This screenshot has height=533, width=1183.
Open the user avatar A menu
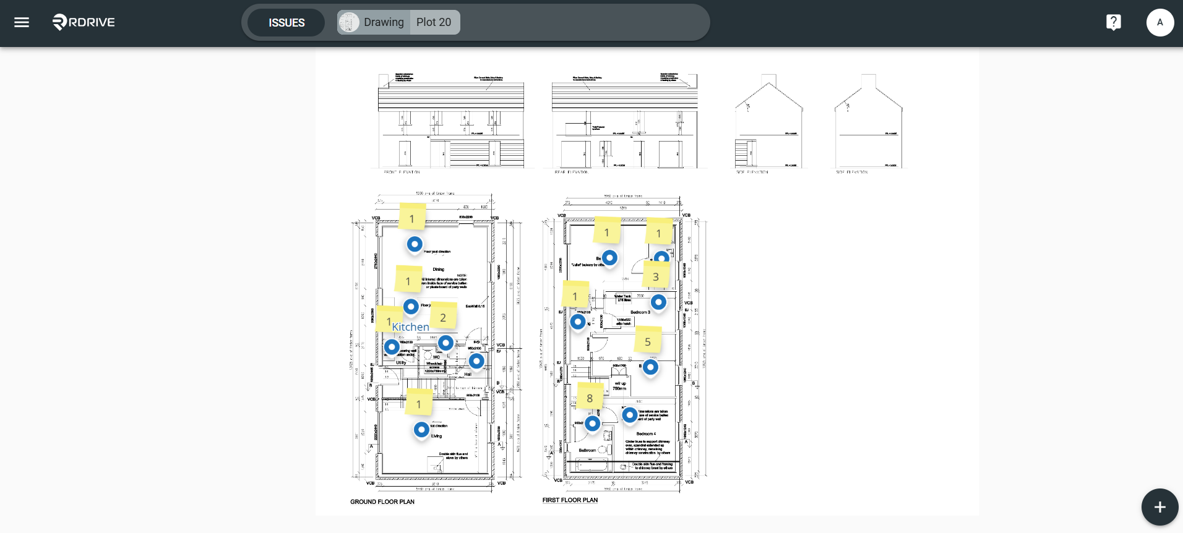(1160, 22)
